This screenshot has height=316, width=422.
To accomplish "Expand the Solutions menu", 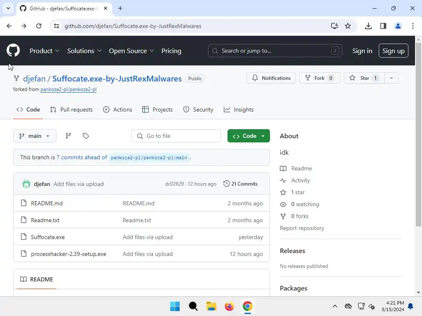I will point(84,51).
